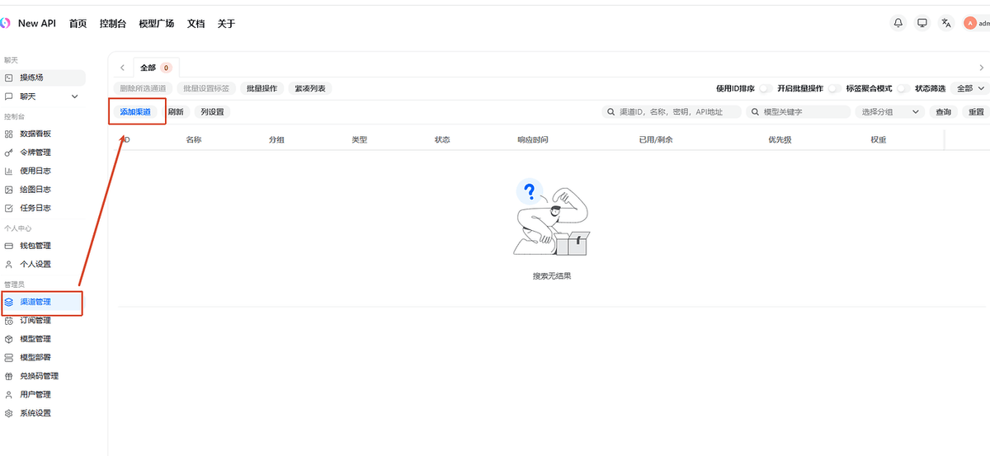Click the 权重 column header

(879, 140)
